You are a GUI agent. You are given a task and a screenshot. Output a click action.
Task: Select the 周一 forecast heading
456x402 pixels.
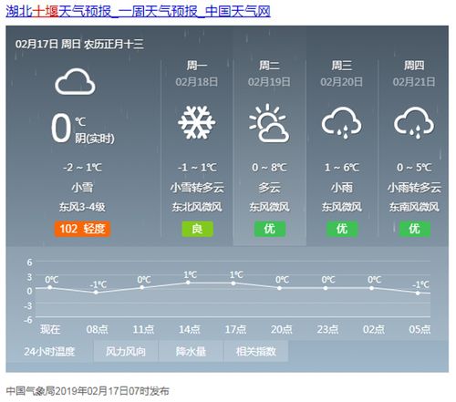(x=197, y=66)
